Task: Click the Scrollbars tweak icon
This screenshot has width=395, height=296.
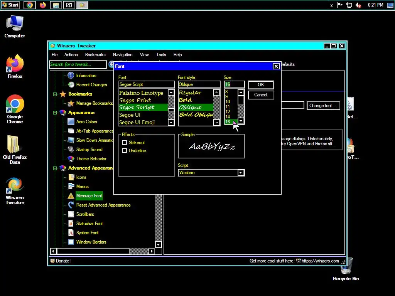Action: tap(71, 214)
